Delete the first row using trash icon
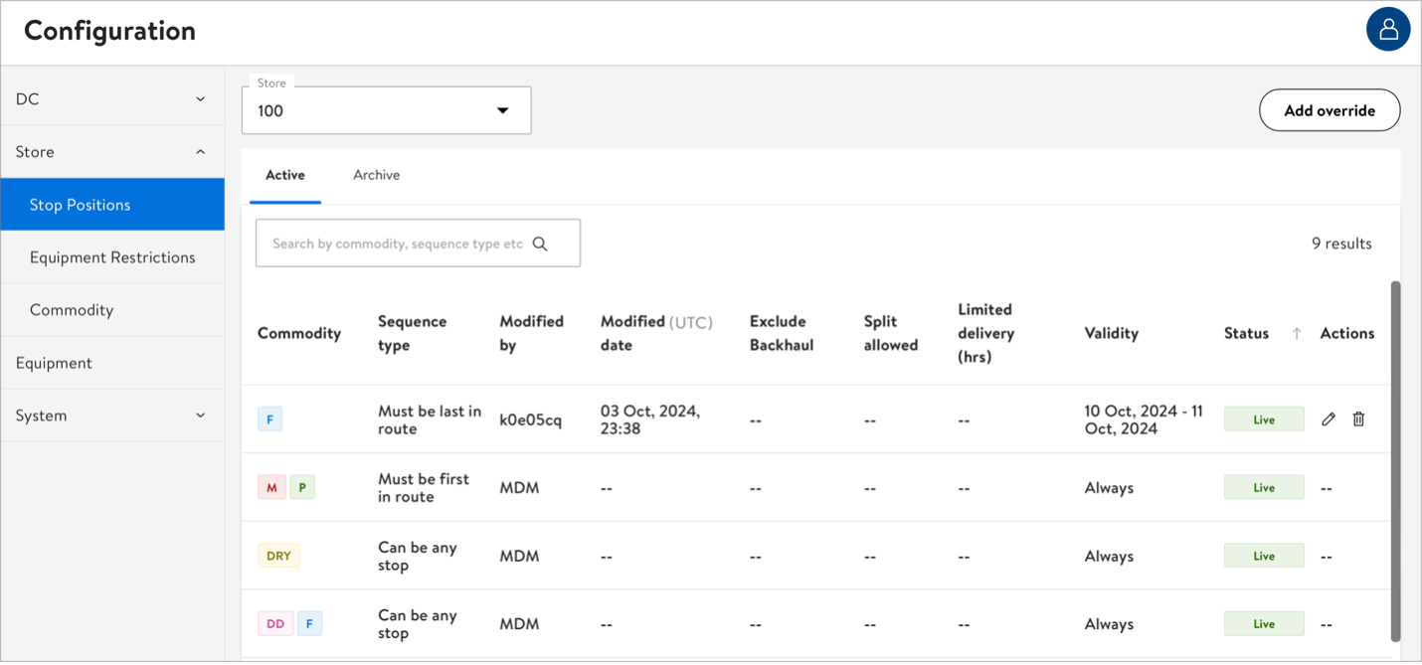This screenshot has height=665, width=1422. [x=1358, y=419]
